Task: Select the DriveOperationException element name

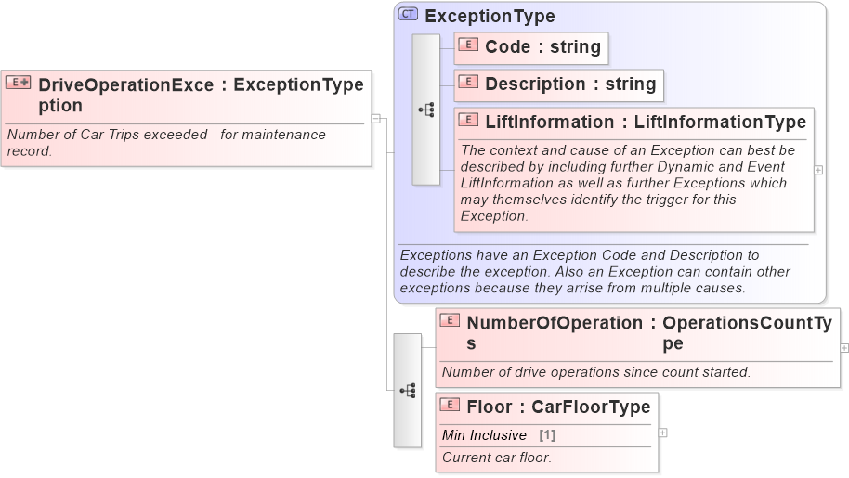Action: (x=125, y=95)
